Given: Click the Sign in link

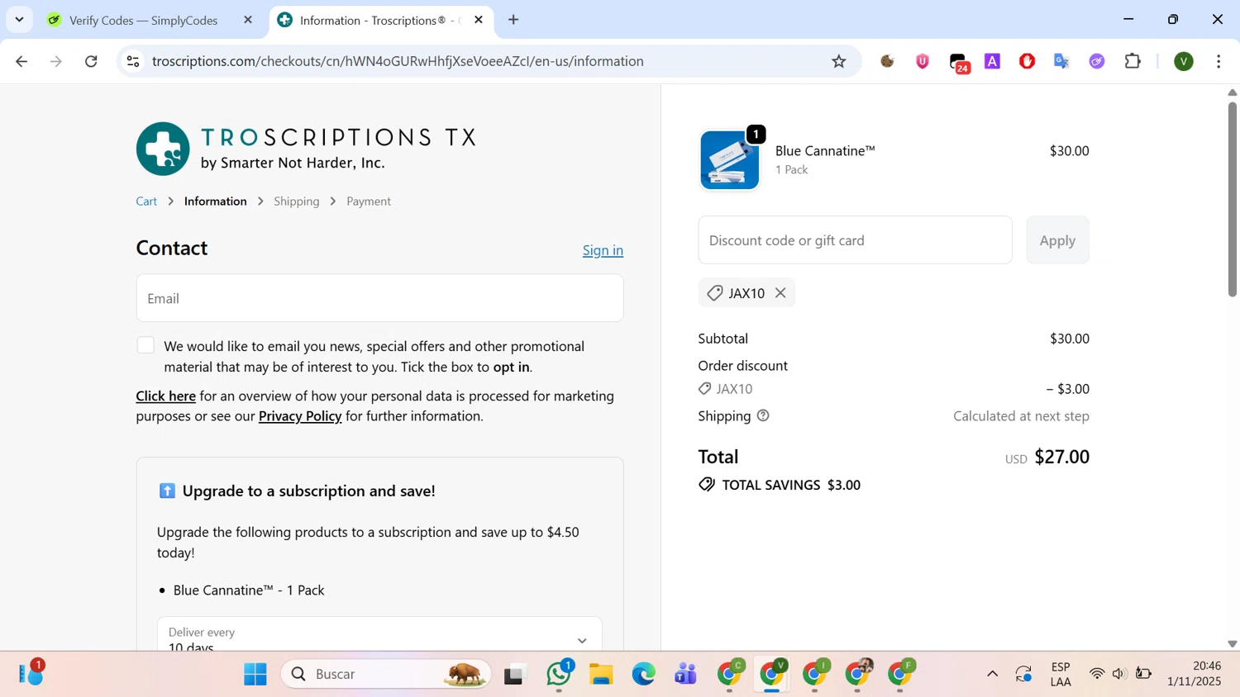Looking at the screenshot, I should click(603, 250).
